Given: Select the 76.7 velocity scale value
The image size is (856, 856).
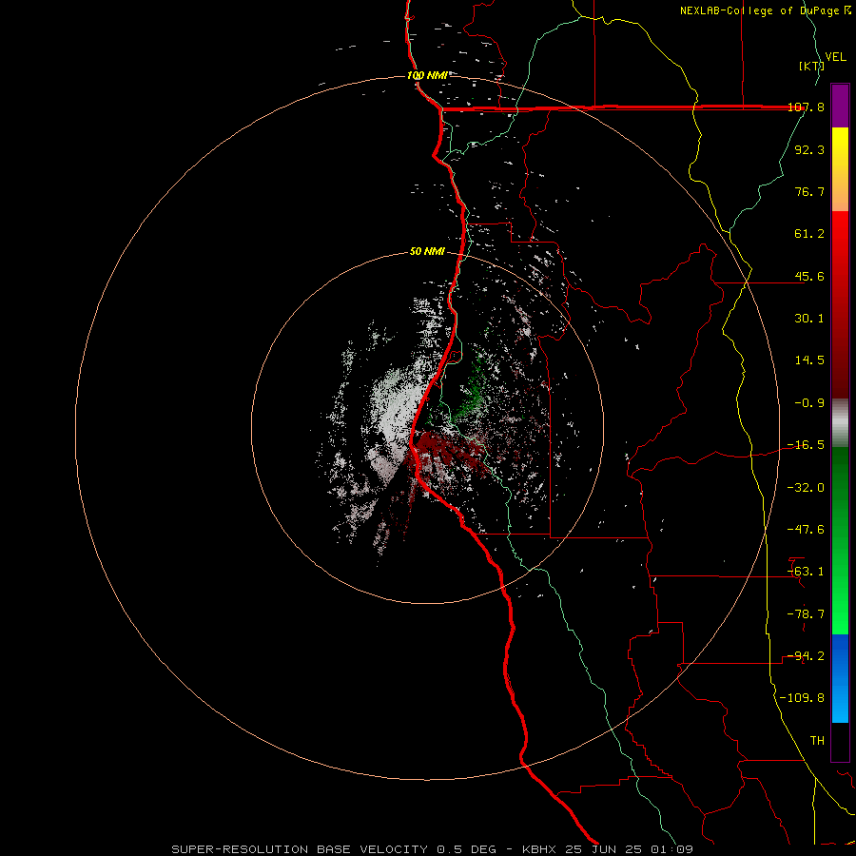Looking at the screenshot, I should [x=809, y=191].
